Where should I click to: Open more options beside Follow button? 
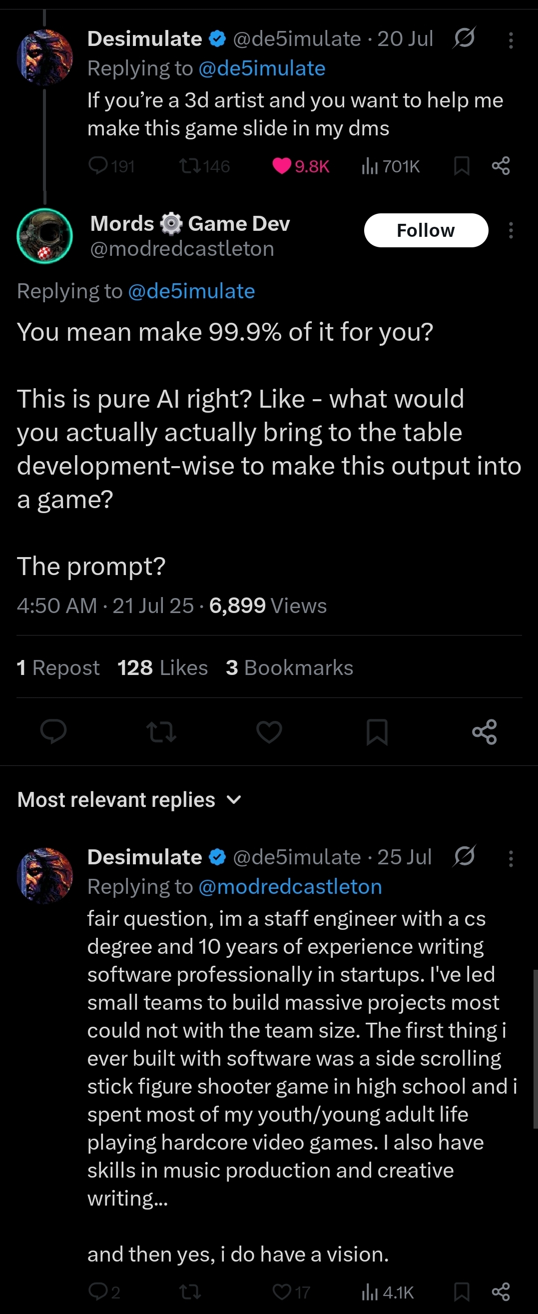[x=511, y=230]
